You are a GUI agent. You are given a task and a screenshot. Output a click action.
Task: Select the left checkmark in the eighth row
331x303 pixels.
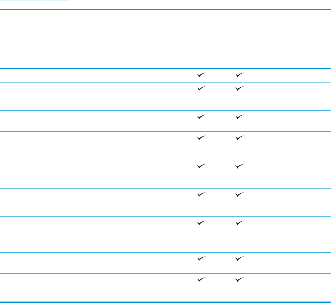click(201, 258)
